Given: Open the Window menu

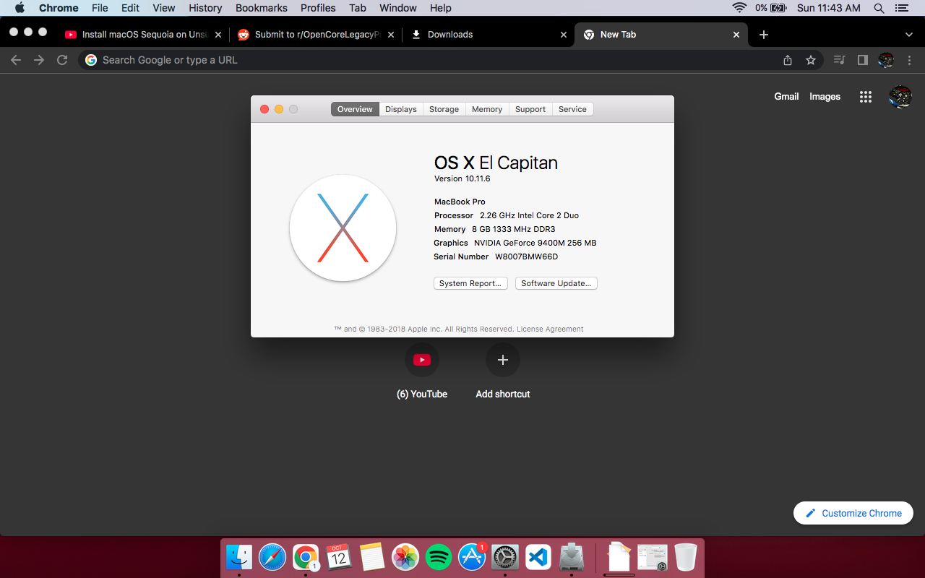Looking at the screenshot, I should click(397, 8).
